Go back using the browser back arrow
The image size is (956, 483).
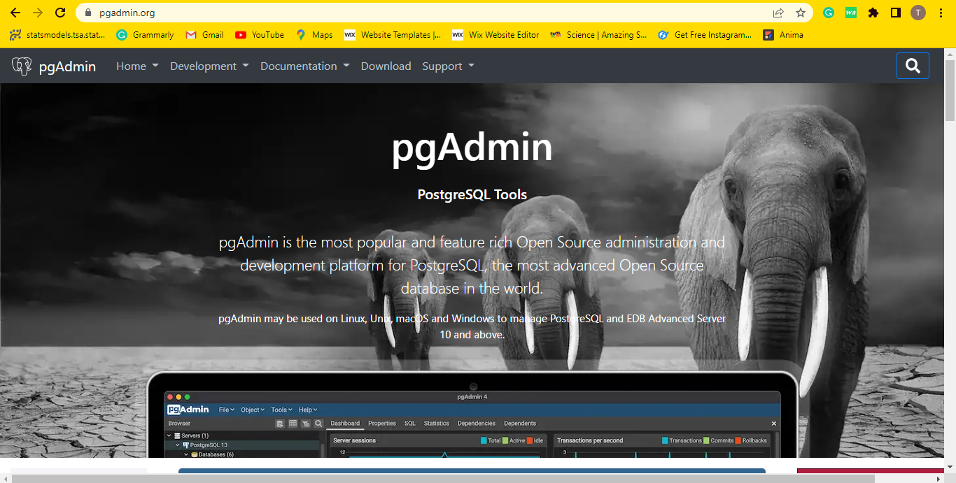point(15,13)
